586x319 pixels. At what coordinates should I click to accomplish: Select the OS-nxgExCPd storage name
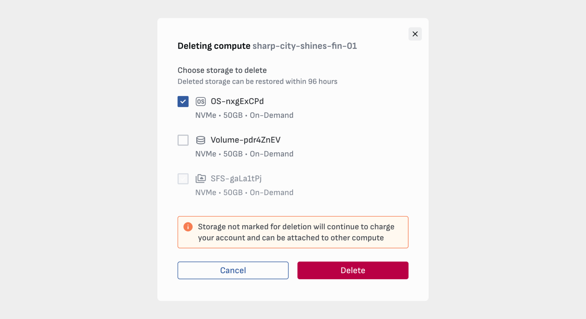(x=237, y=101)
